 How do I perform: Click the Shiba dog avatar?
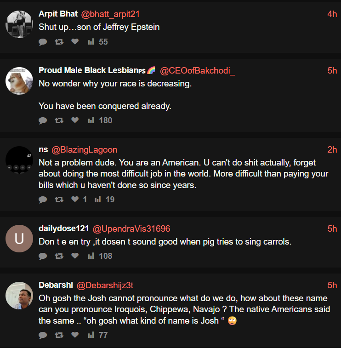(19, 81)
